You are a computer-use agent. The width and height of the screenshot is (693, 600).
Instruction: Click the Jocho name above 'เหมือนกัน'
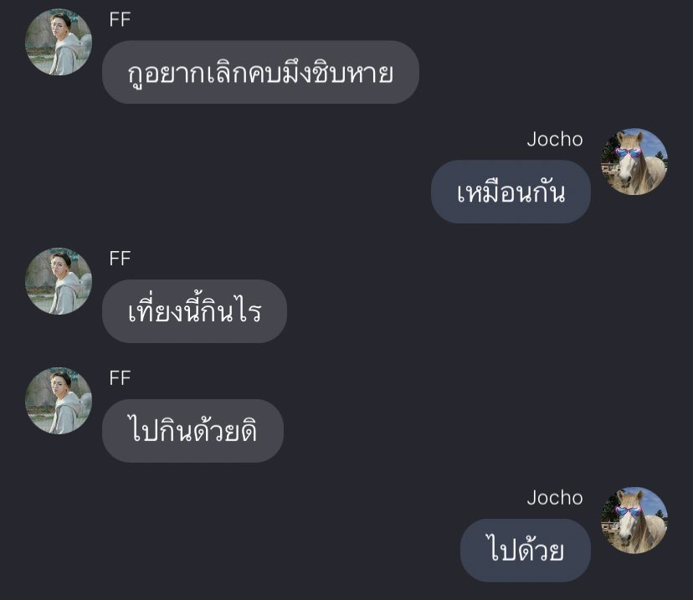[x=555, y=140]
